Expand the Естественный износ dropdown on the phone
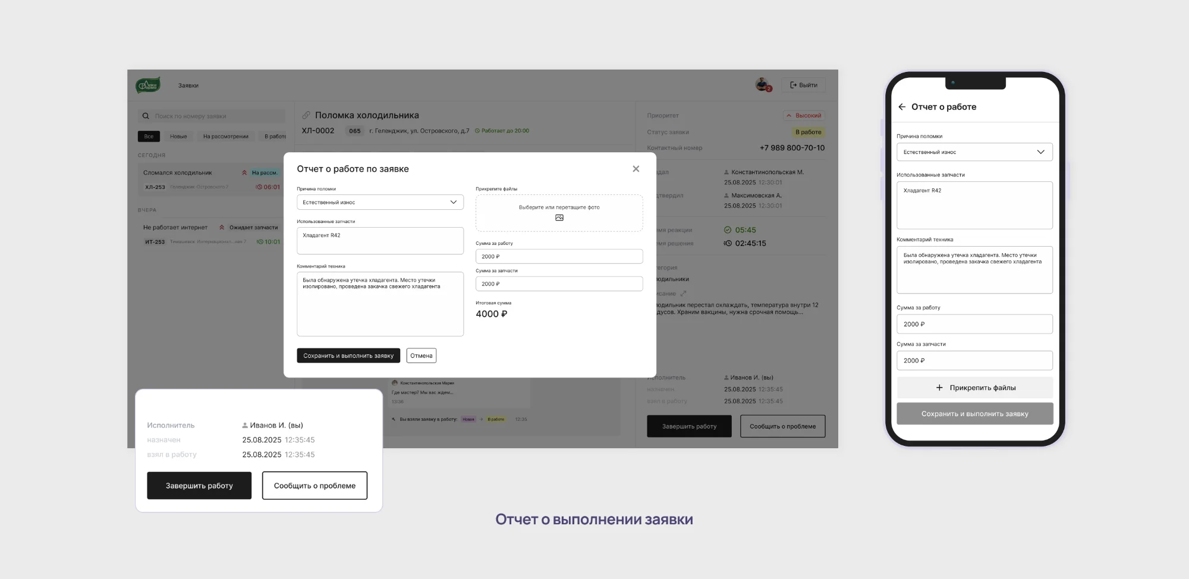1189x579 pixels. coord(974,152)
